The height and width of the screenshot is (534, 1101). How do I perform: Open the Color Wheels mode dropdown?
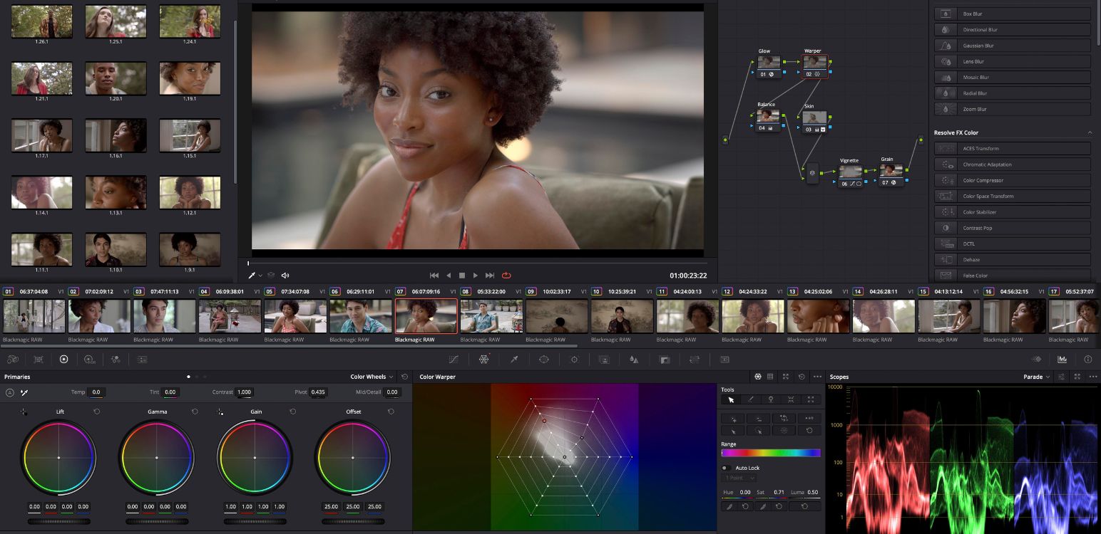372,377
